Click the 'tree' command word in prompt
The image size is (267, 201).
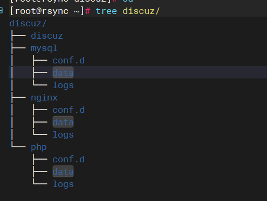(106, 11)
